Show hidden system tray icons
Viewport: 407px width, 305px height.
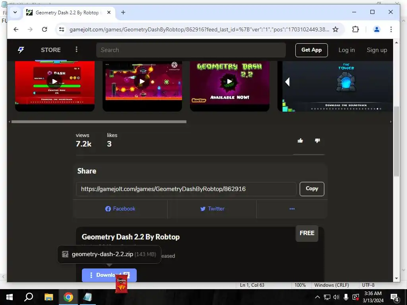[317, 297]
